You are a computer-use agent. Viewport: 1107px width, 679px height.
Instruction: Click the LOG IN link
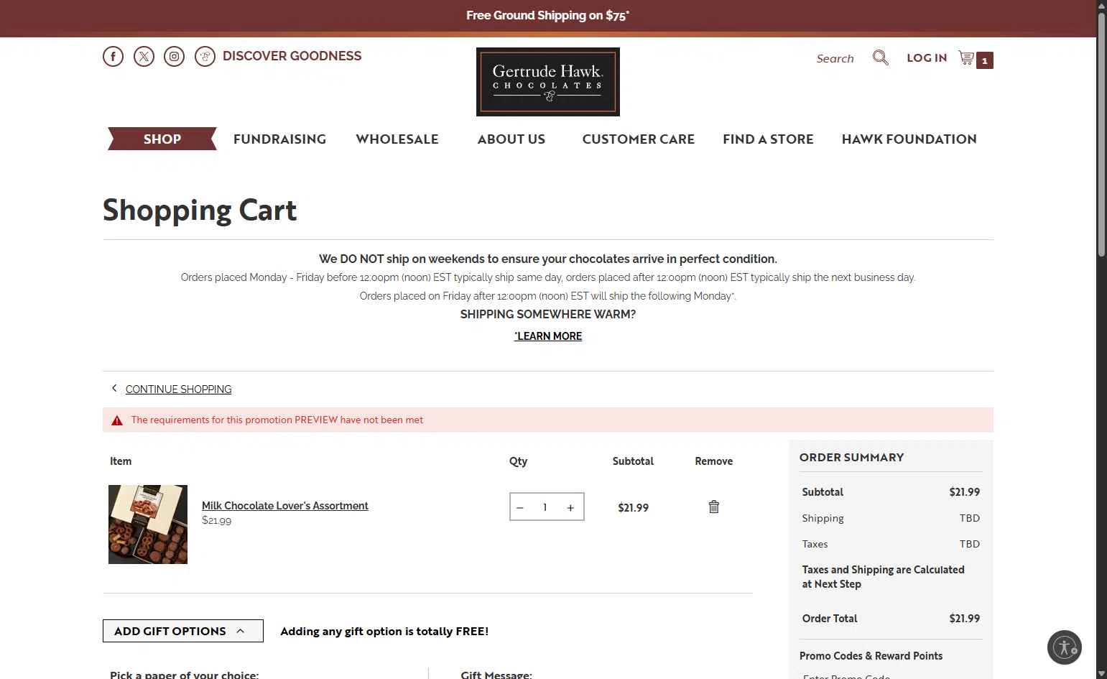click(x=927, y=57)
